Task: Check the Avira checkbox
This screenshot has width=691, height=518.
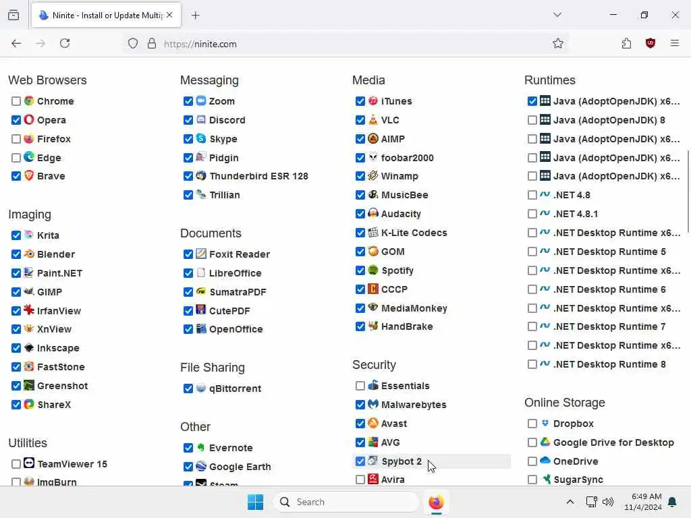Action: (x=360, y=480)
